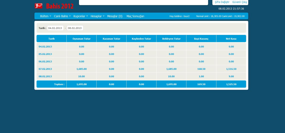Click the Şifre Değiştir link
This screenshot has height=133, width=285.
click(x=222, y=2)
